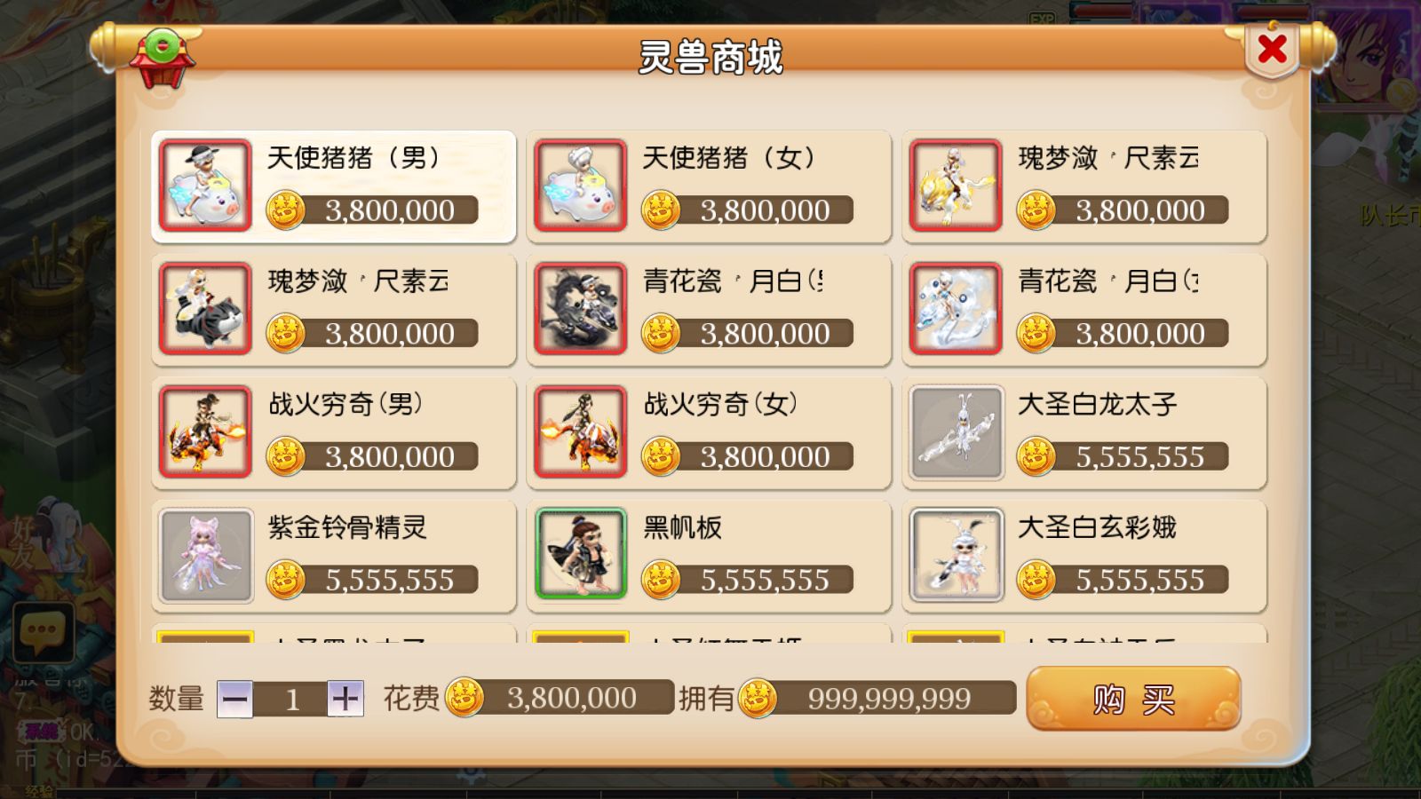Increase quantity with the plus button
The width and height of the screenshot is (1421, 799).
point(345,699)
